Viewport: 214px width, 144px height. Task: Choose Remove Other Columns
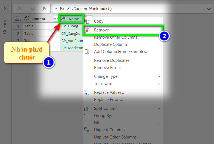coord(116,37)
